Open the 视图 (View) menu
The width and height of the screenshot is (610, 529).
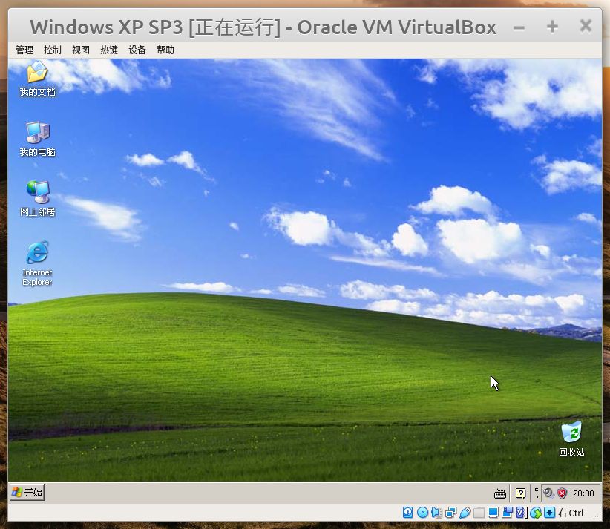[80, 50]
